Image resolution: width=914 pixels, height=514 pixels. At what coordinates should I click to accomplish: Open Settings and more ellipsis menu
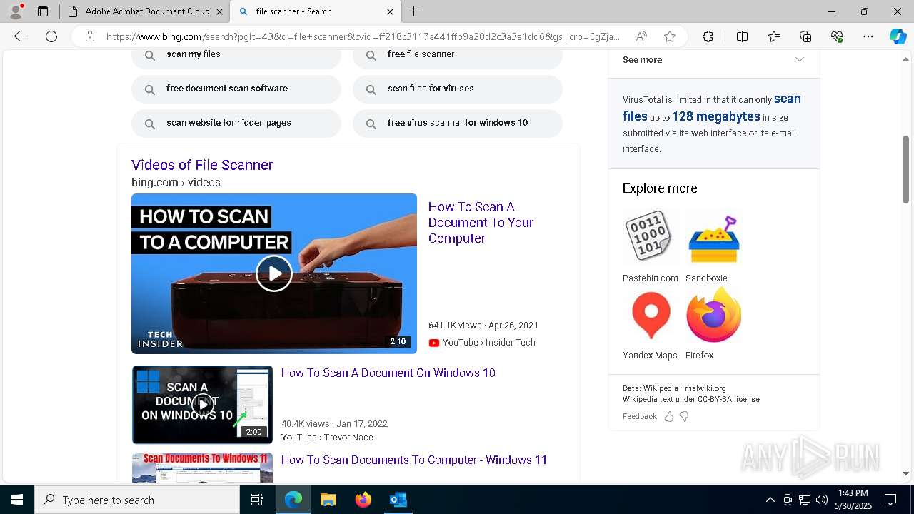868,36
